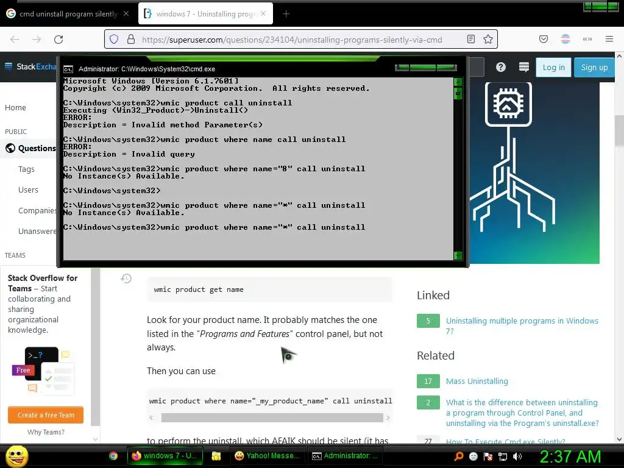Image resolution: width=624 pixels, height=468 pixels.
Task: Go to Home in left sidebar
Action: pos(15,107)
